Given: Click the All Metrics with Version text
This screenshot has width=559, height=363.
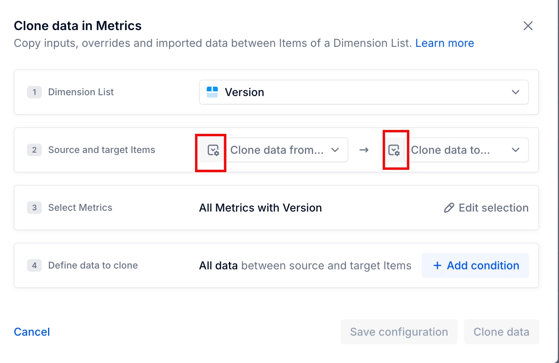Looking at the screenshot, I should [260, 208].
